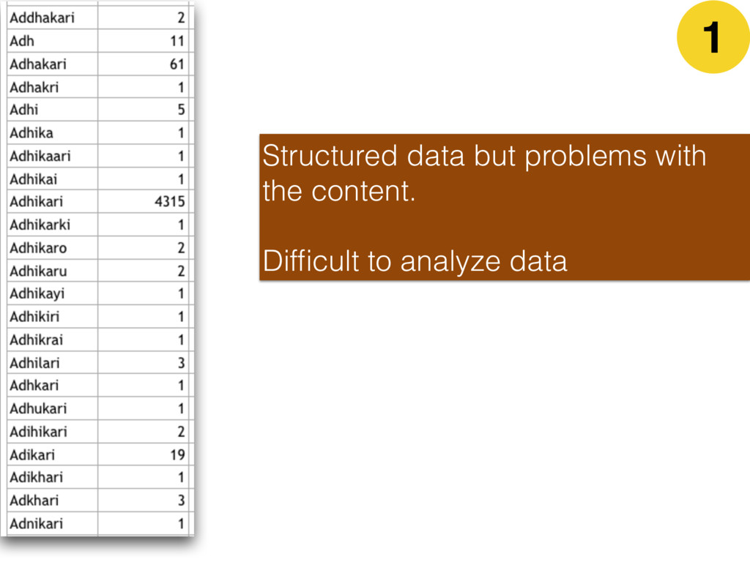Click the yellow circle numbered 1
The image size is (750, 562).
pyautogui.click(x=713, y=37)
